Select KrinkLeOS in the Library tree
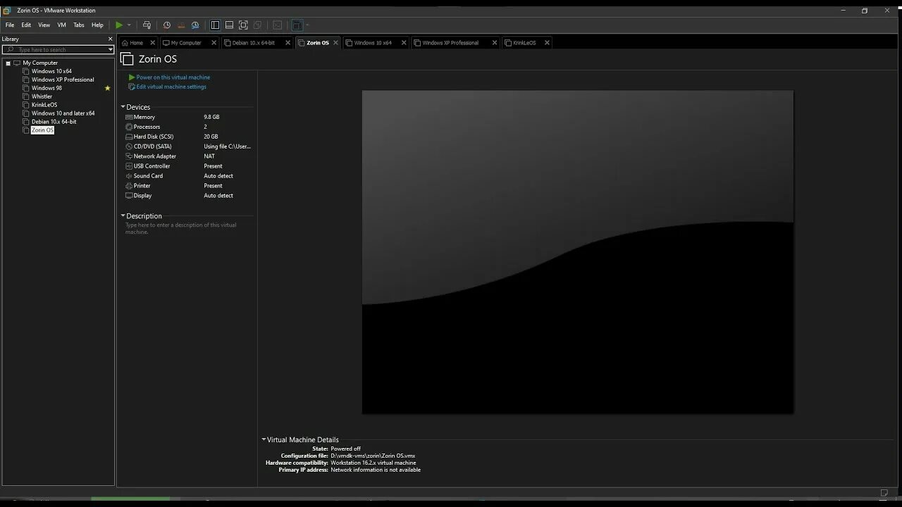The height and width of the screenshot is (507, 902). click(x=44, y=105)
